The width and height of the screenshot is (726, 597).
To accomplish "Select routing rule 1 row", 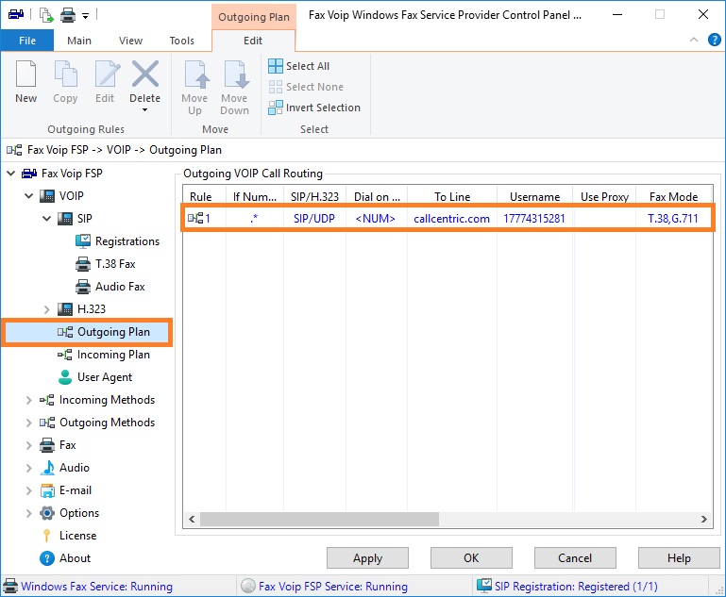I will (x=447, y=218).
